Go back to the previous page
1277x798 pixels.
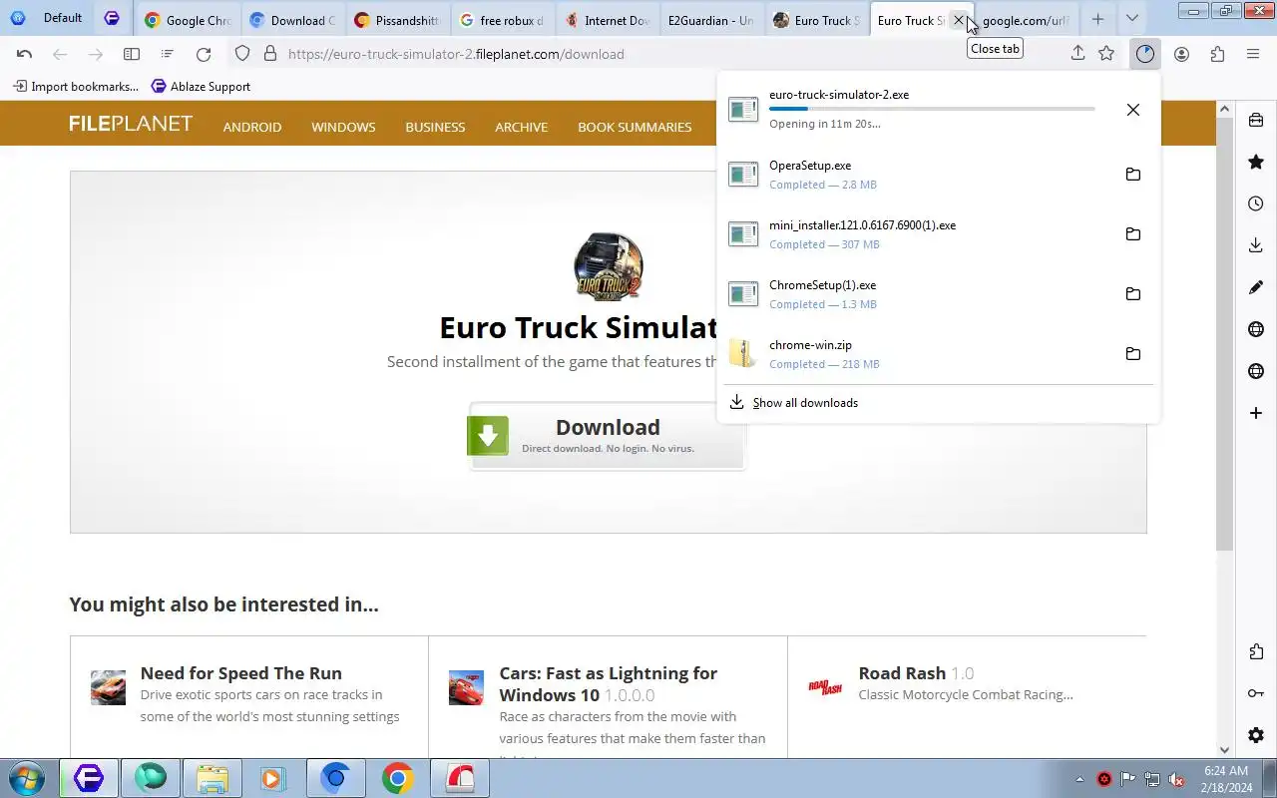click(60, 54)
